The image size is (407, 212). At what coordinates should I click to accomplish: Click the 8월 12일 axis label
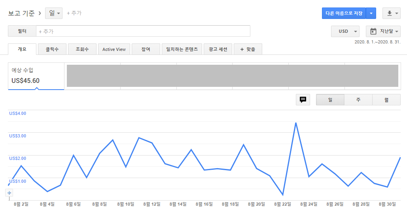click(x=152, y=204)
